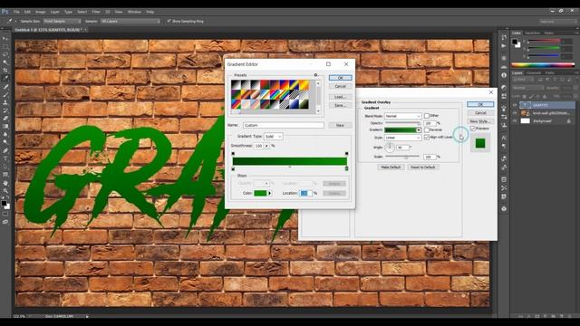Select the right green color stop on gradient bar
Image resolution: width=580 pixels, height=326 pixels.
tap(346, 168)
